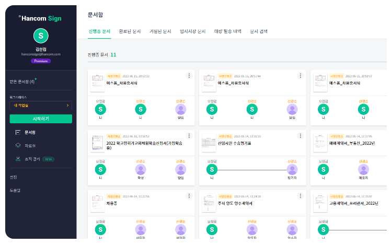Open thumbnail of 예스폼_차용증서식 dated 20:51:44

coord(209,83)
